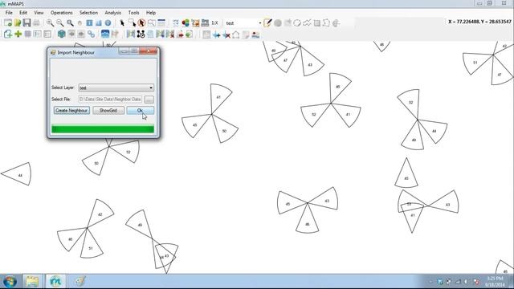Viewport: 514px width, 289px height.
Task: Open the Selection menu
Action: pyautogui.click(x=88, y=13)
